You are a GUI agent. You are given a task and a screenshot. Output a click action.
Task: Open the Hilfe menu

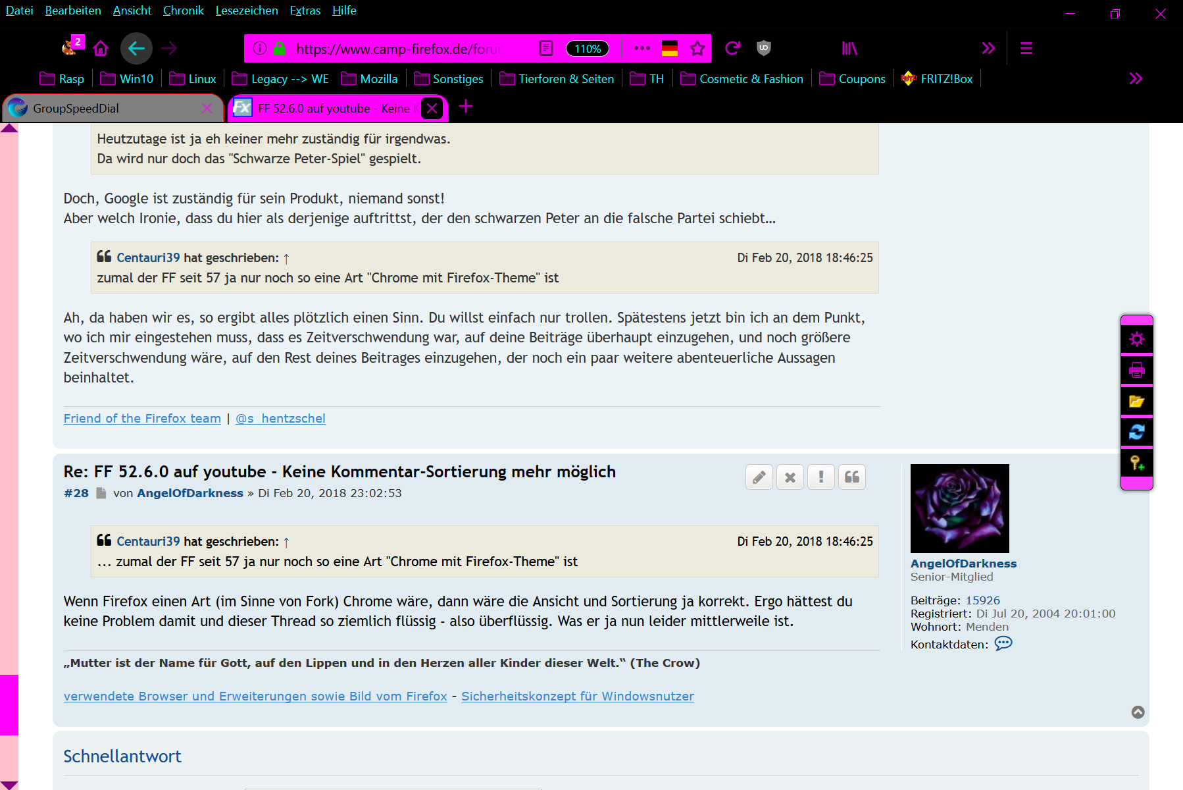pyautogui.click(x=344, y=11)
